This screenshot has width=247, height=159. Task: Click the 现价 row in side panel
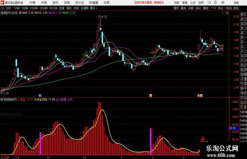(244, 65)
